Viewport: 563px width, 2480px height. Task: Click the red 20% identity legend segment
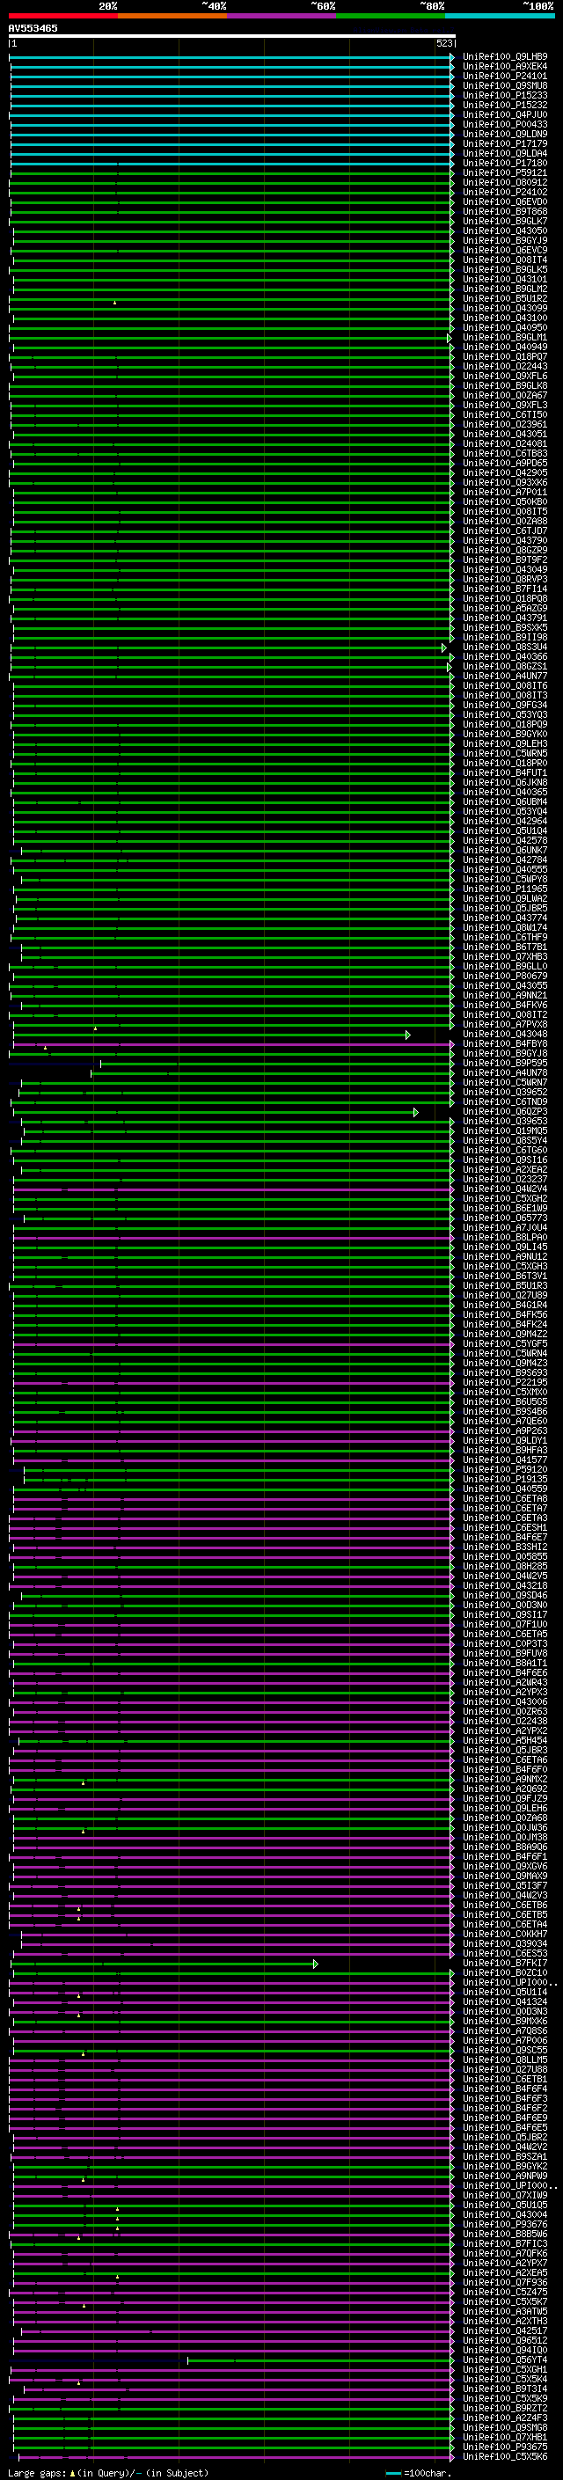[62, 16]
